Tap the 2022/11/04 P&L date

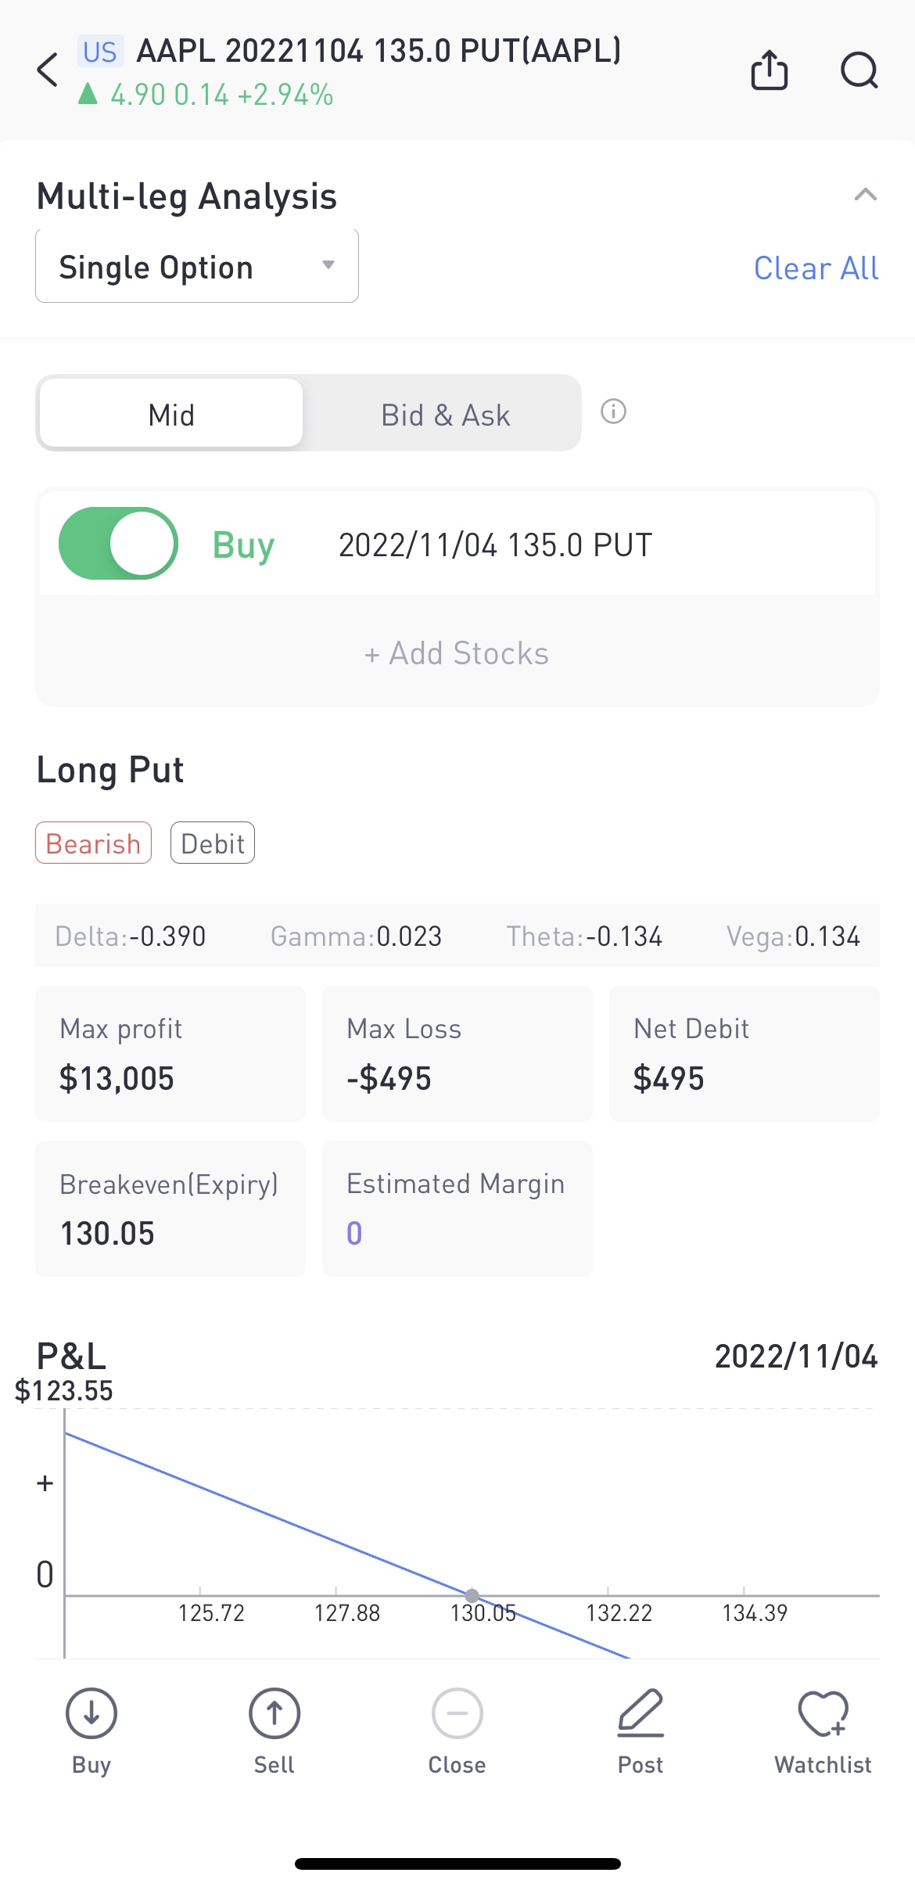pyautogui.click(x=795, y=1357)
